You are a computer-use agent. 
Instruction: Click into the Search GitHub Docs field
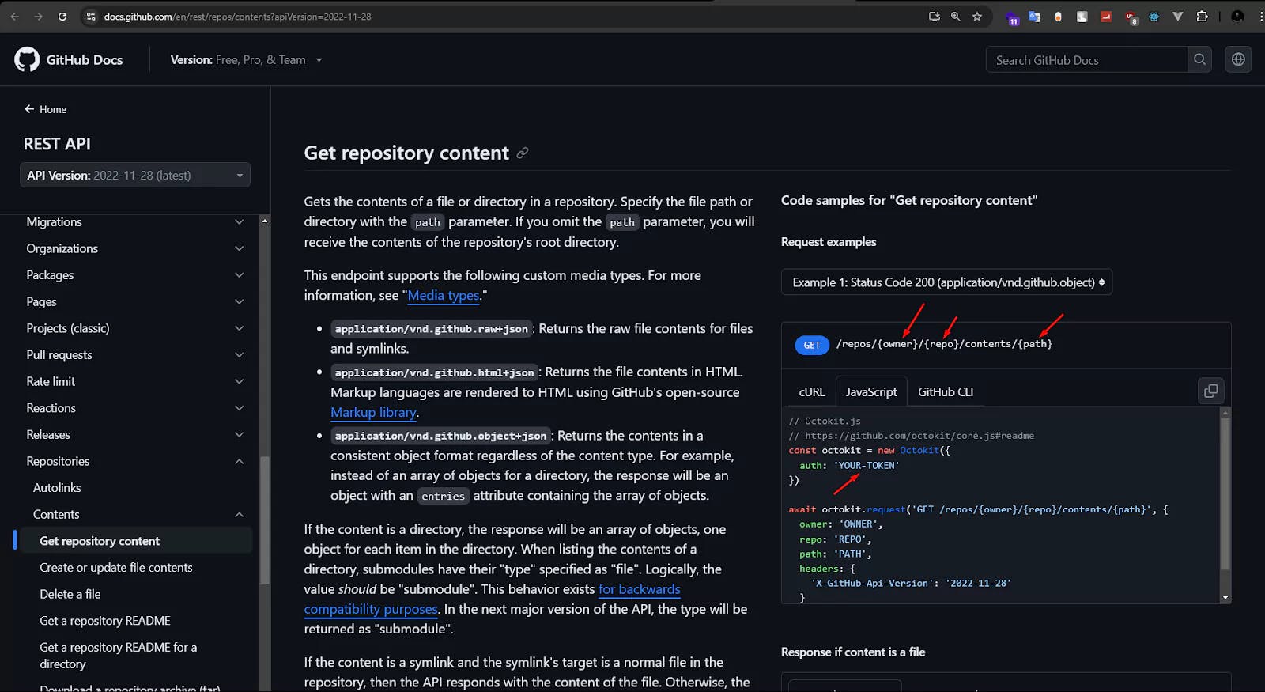pos(1086,60)
